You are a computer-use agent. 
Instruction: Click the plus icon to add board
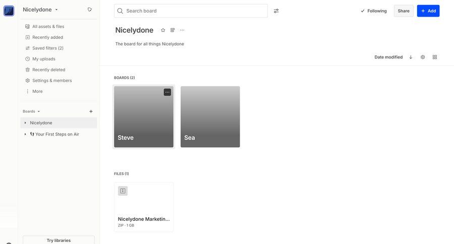pos(91,111)
